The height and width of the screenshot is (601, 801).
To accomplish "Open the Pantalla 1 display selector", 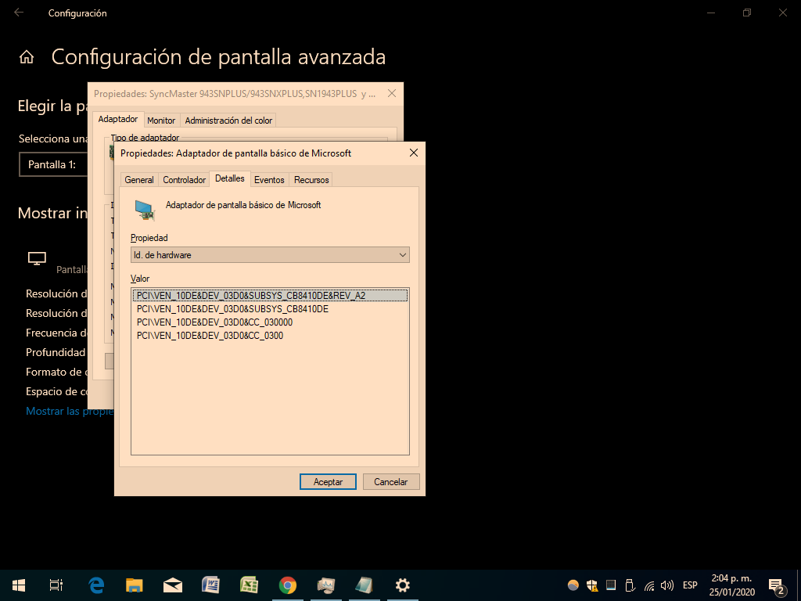I will [54, 164].
